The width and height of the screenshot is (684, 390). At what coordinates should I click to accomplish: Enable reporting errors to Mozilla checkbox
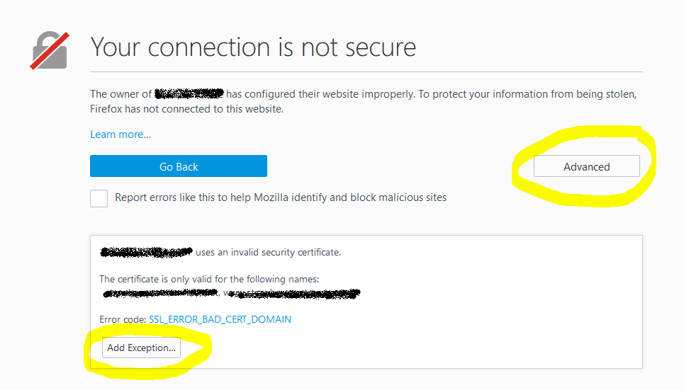click(99, 198)
